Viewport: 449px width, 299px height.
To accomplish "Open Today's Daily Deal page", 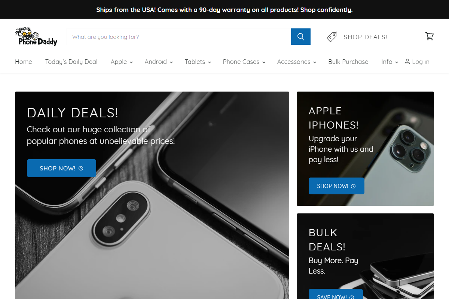I will point(71,62).
